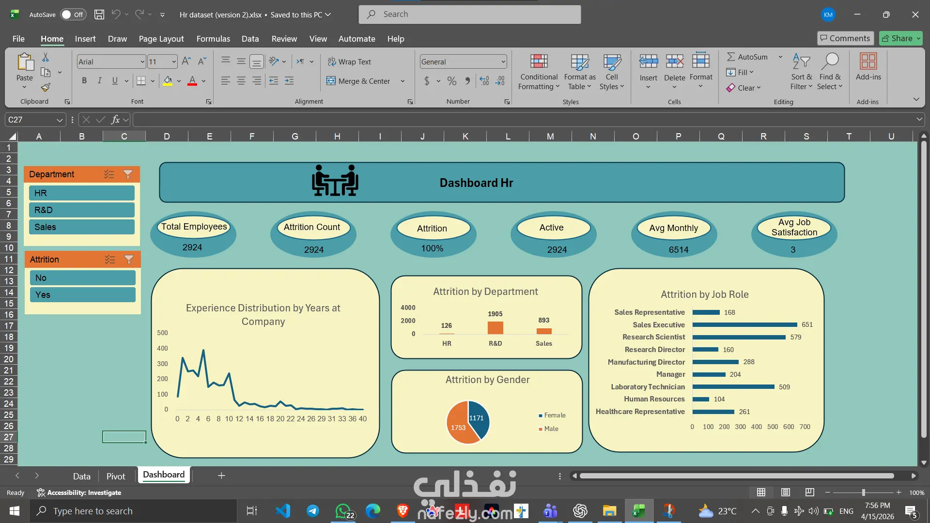Click the Conditional Formatting icon

[539, 62]
